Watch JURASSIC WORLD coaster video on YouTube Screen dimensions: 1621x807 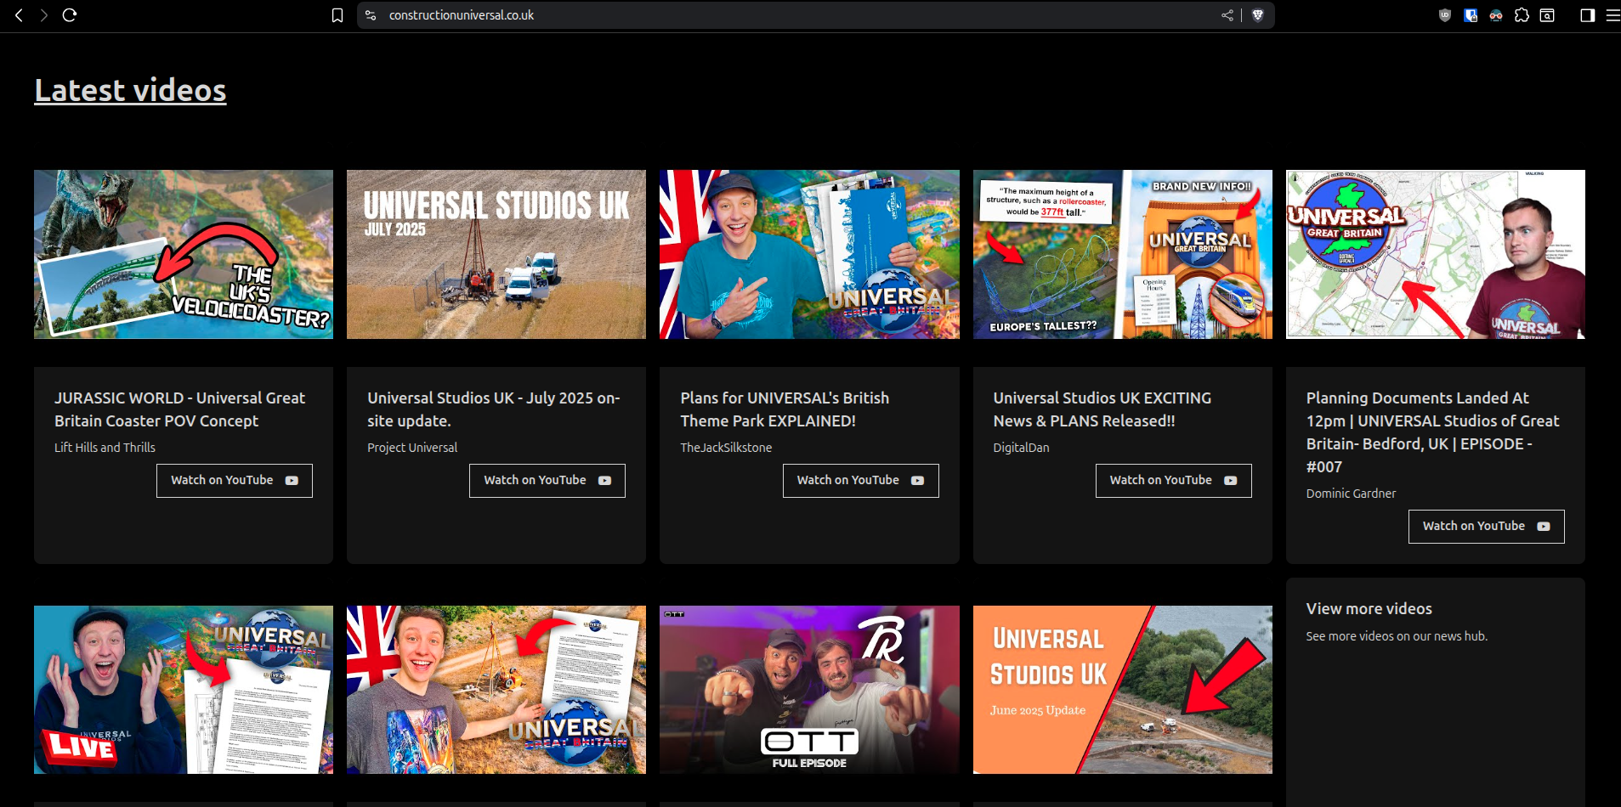235,481
